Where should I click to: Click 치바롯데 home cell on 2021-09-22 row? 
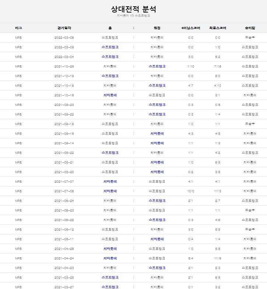pyautogui.click(x=110, y=114)
